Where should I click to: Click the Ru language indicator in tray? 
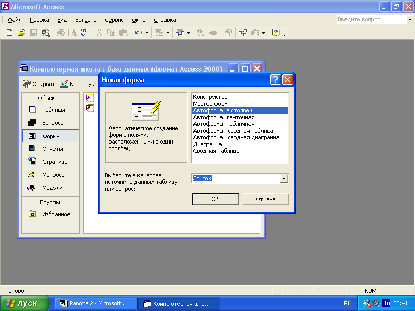(386, 303)
